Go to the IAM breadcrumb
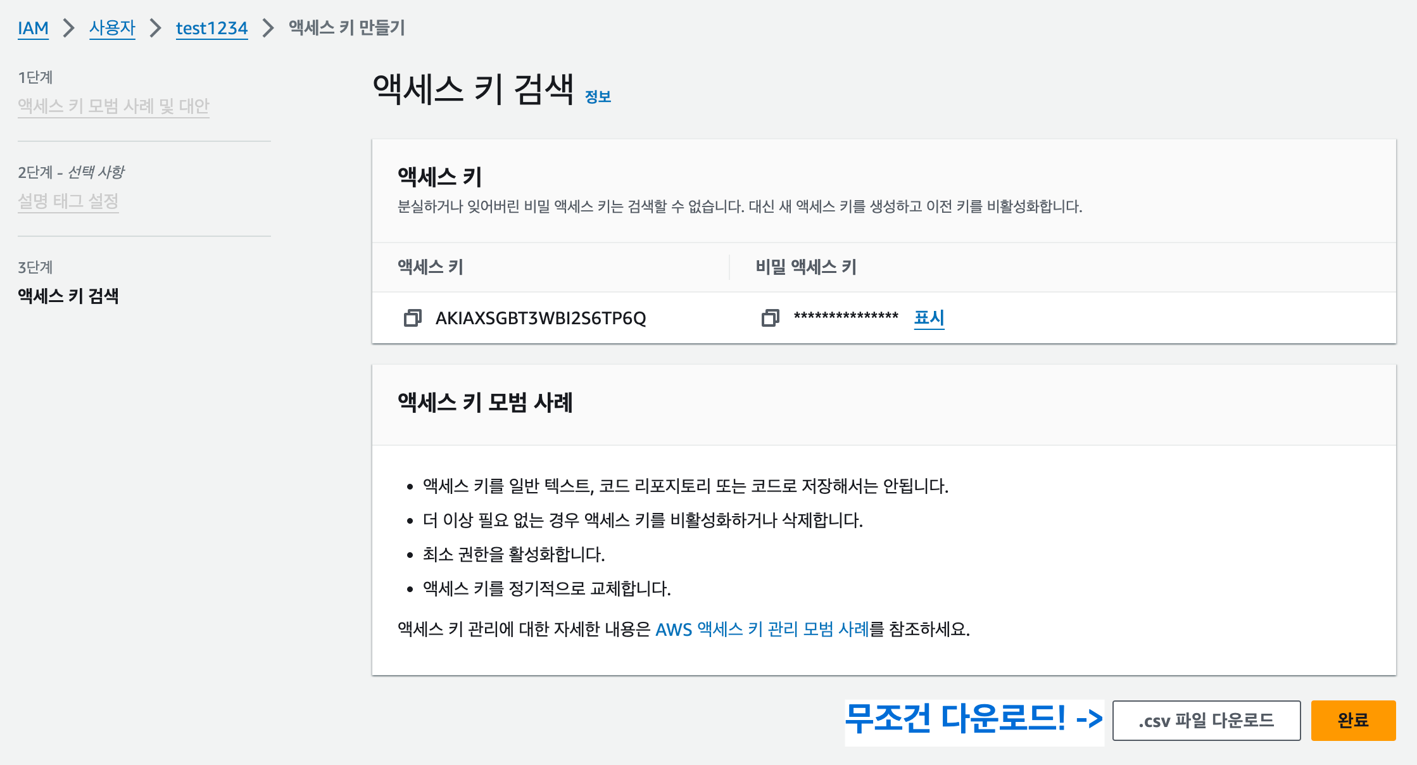Image resolution: width=1417 pixels, height=765 pixels. [x=33, y=28]
